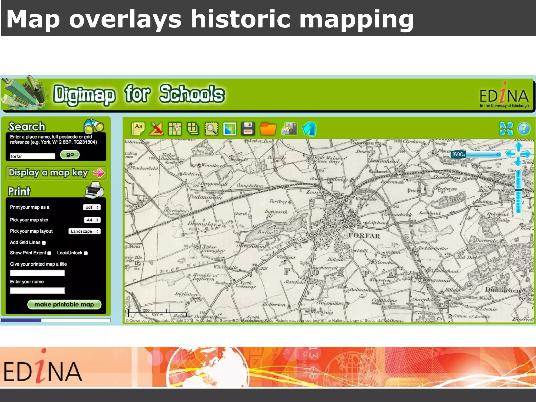
Task: Click the place name search field
Action: coord(33,156)
